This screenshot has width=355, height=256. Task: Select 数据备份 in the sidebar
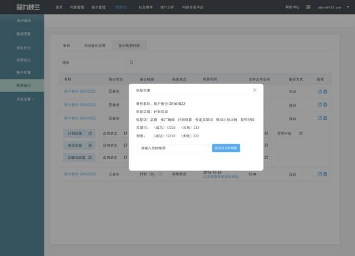pyautogui.click(x=22, y=86)
